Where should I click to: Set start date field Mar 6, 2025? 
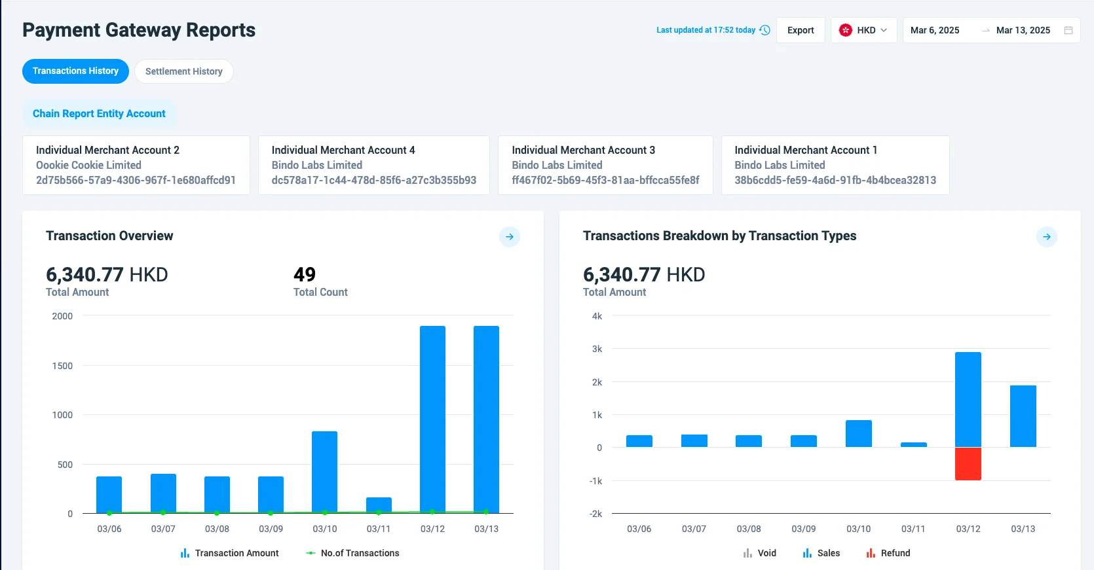click(935, 30)
